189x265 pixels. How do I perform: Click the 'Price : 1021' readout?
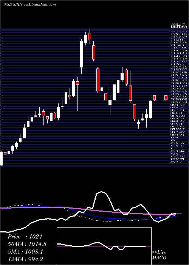point(25,237)
